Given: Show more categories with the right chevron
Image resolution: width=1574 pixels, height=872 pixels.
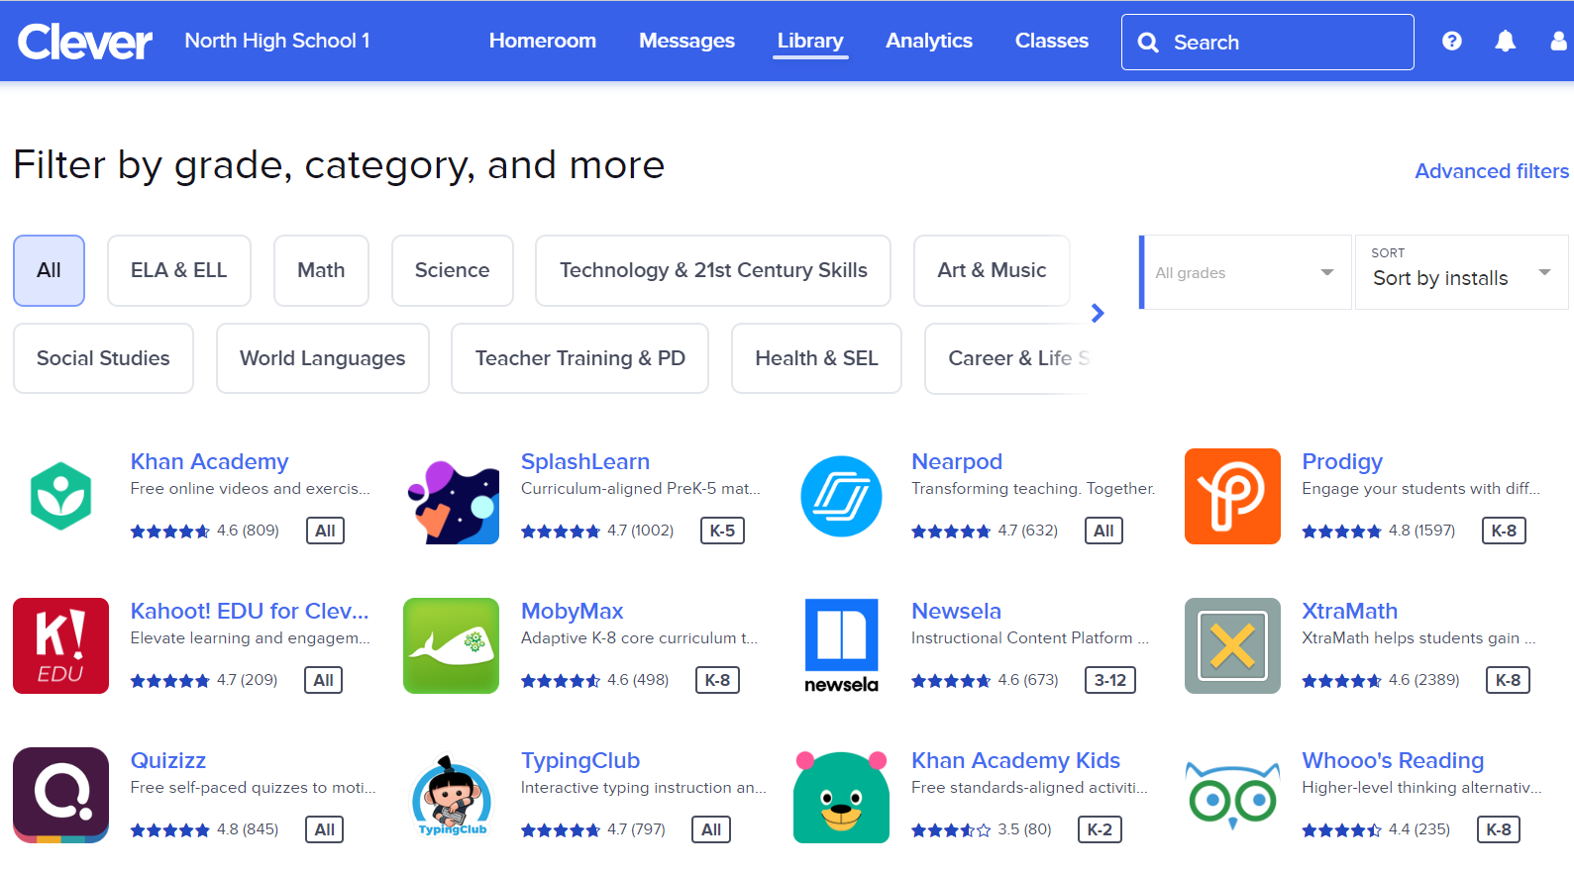Looking at the screenshot, I should [x=1098, y=314].
